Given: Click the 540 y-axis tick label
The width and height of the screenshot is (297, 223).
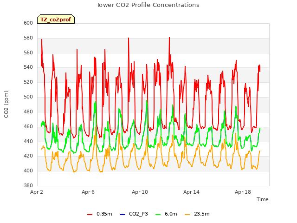Looking at the screenshot, I should [28, 67].
